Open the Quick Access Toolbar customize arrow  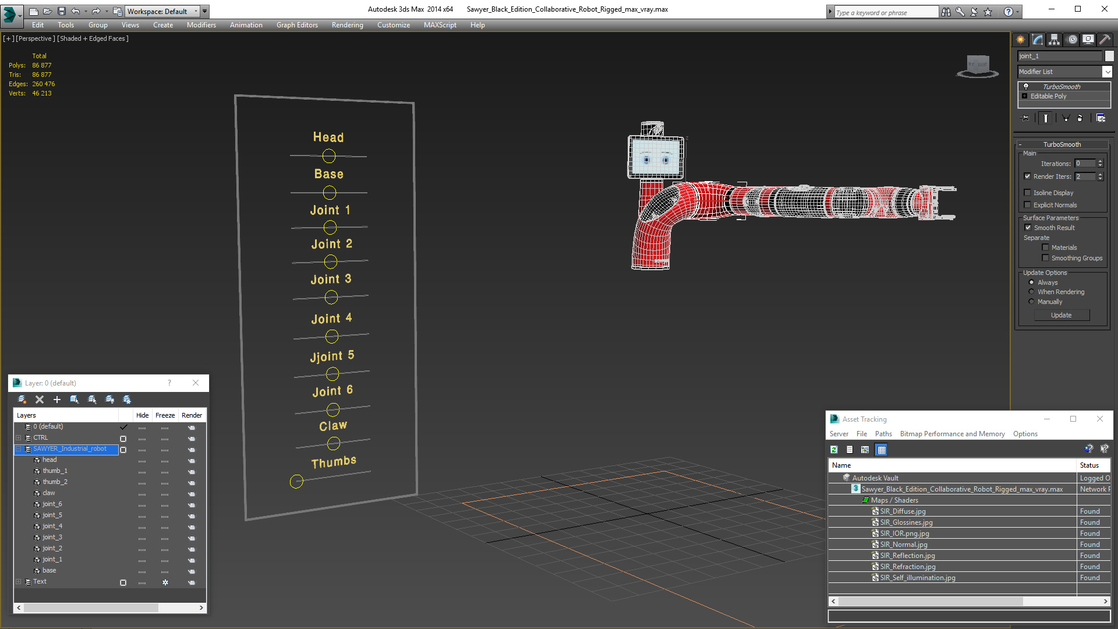205,11
